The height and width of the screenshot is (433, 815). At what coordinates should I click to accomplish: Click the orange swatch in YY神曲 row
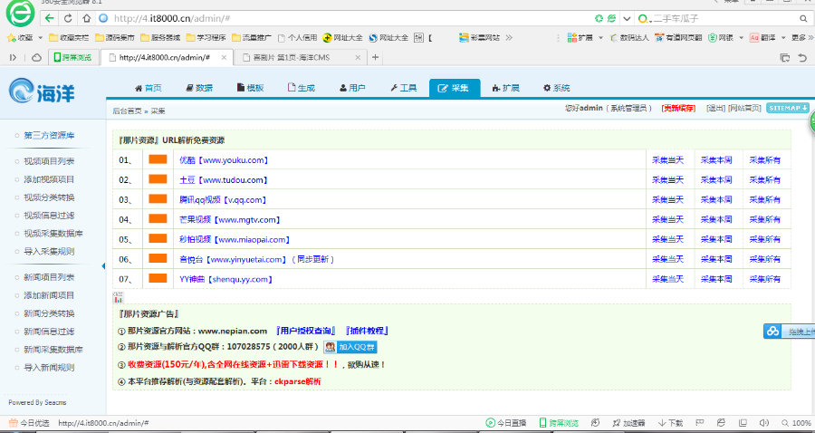pyautogui.click(x=158, y=278)
